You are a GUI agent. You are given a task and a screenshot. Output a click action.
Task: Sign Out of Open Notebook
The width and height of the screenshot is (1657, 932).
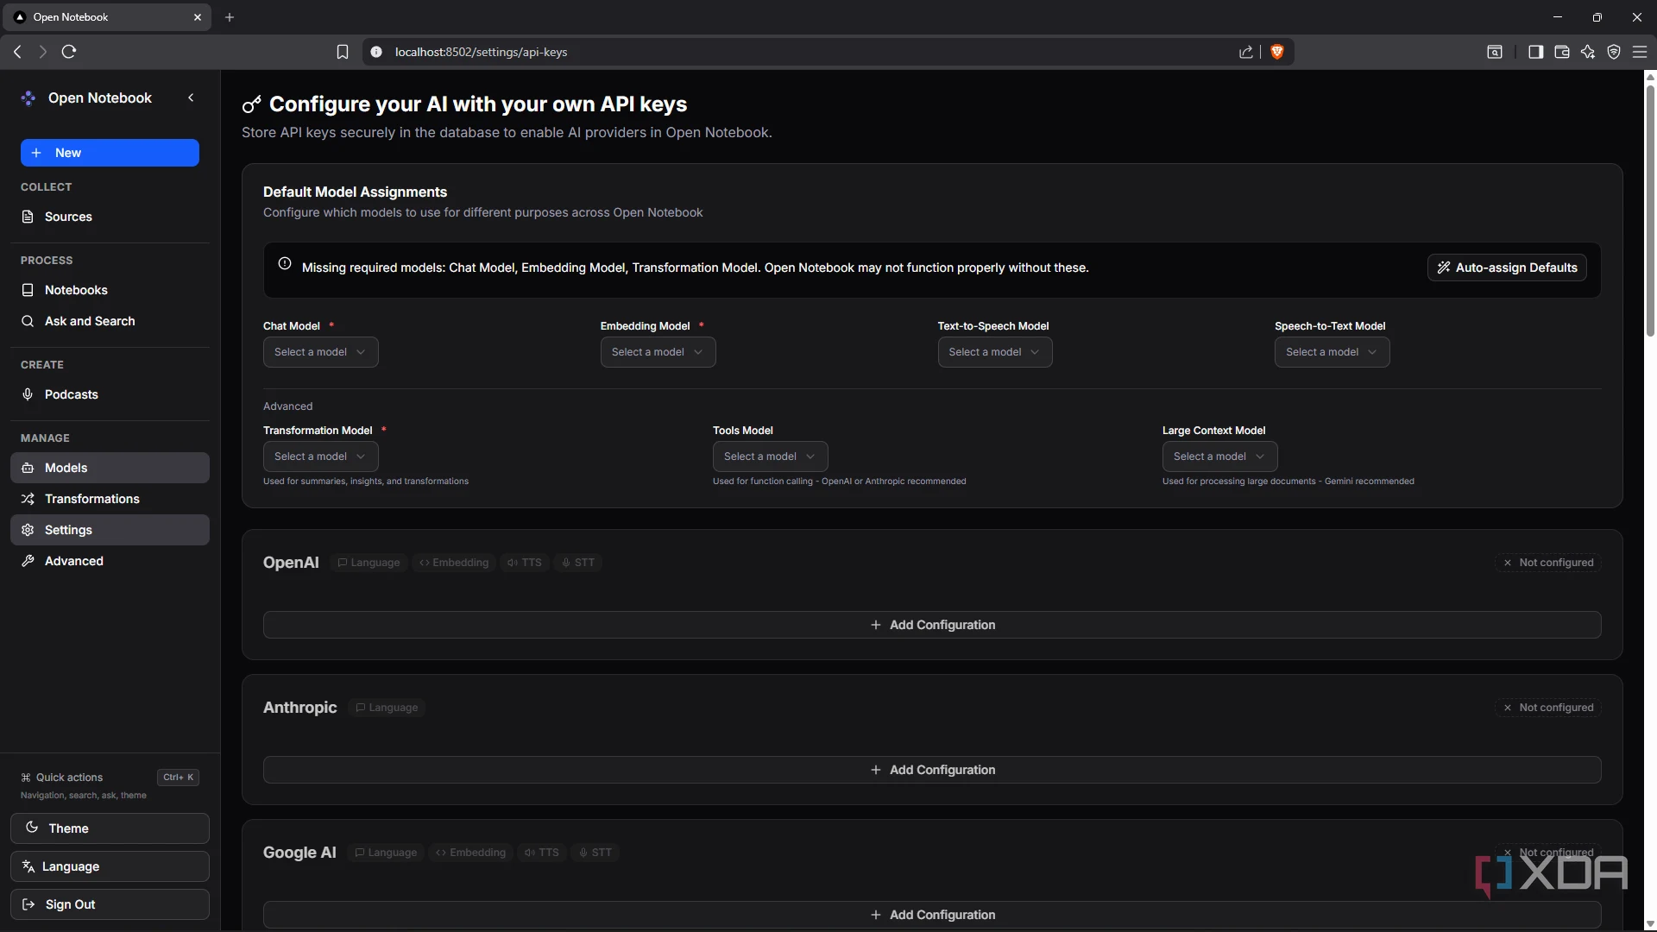pyautogui.click(x=110, y=904)
